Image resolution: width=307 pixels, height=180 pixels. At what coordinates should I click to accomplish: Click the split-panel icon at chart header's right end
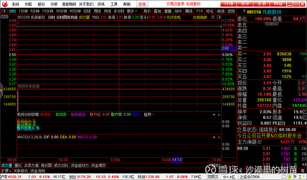pyautogui.click(x=219, y=17)
